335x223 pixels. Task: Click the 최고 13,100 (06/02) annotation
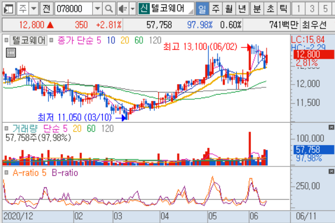pos(200,47)
